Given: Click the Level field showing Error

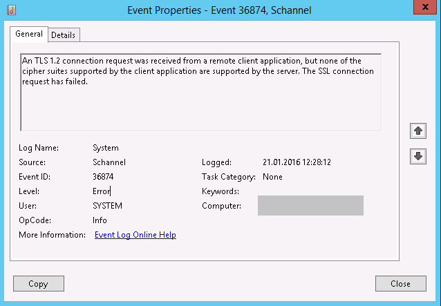Looking at the screenshot, I should coord(102,191).
